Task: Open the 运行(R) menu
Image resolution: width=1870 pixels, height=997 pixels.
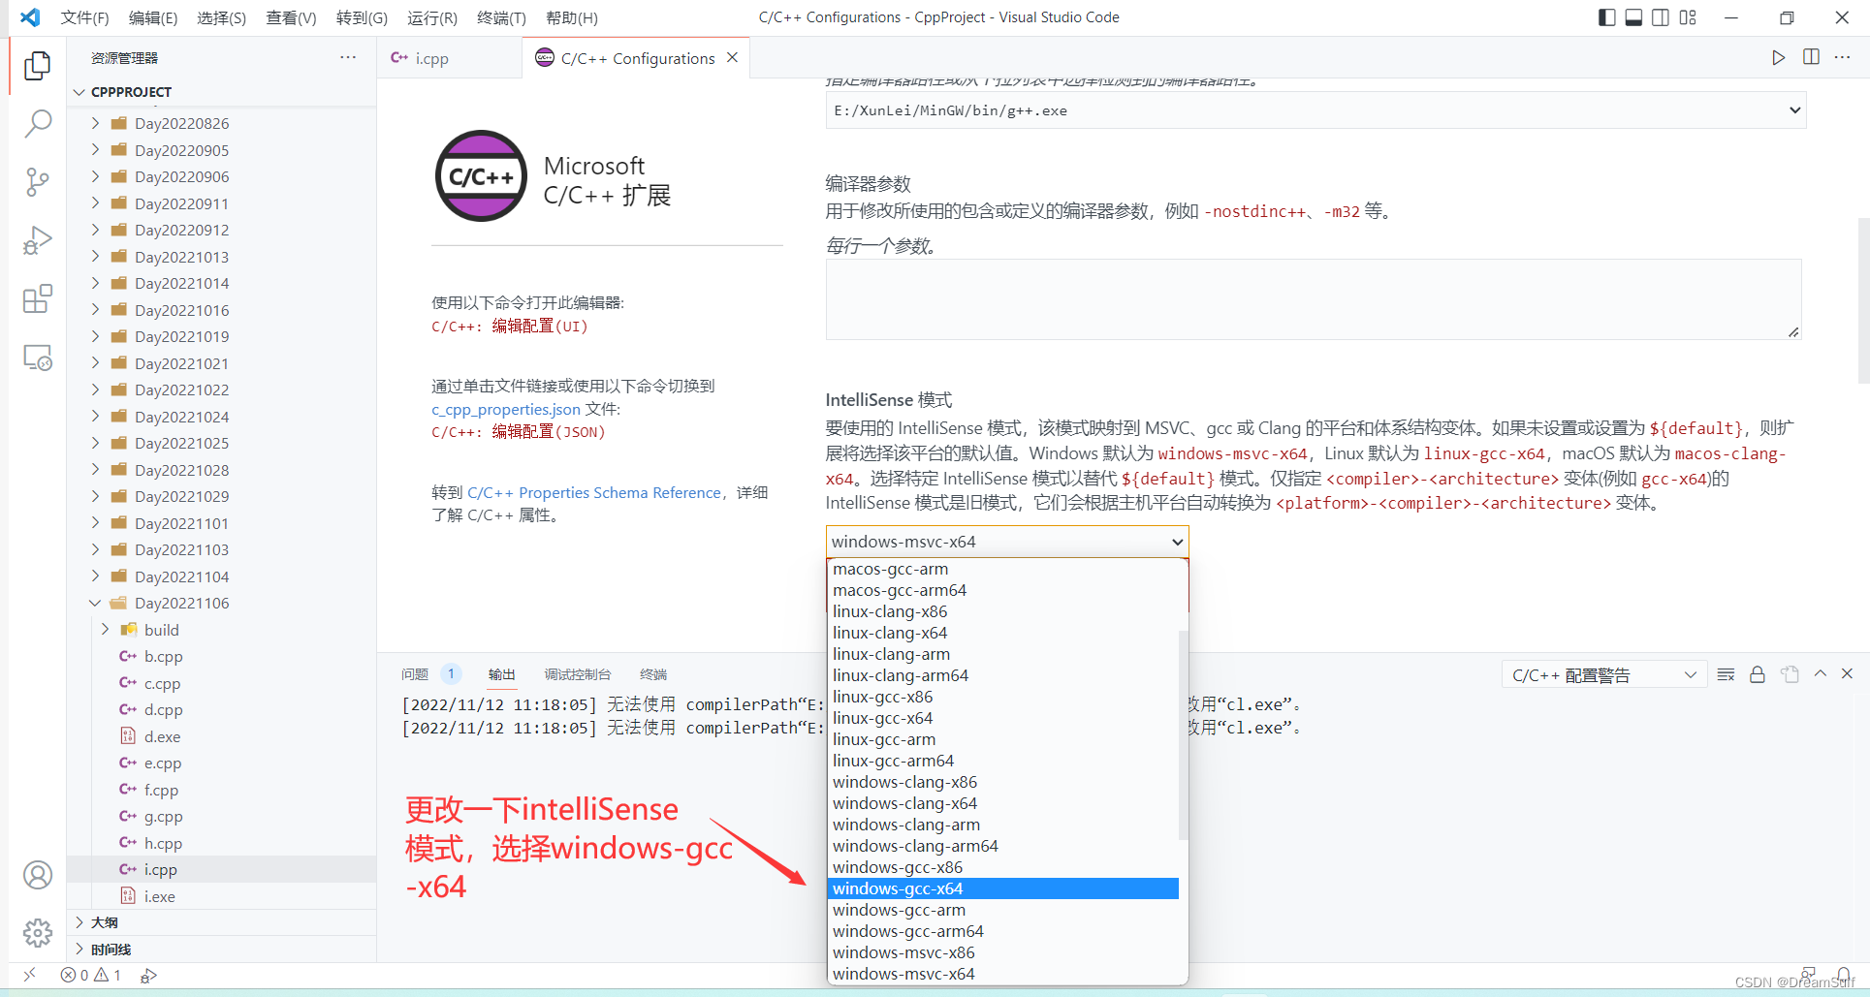Action: (432, 17)
